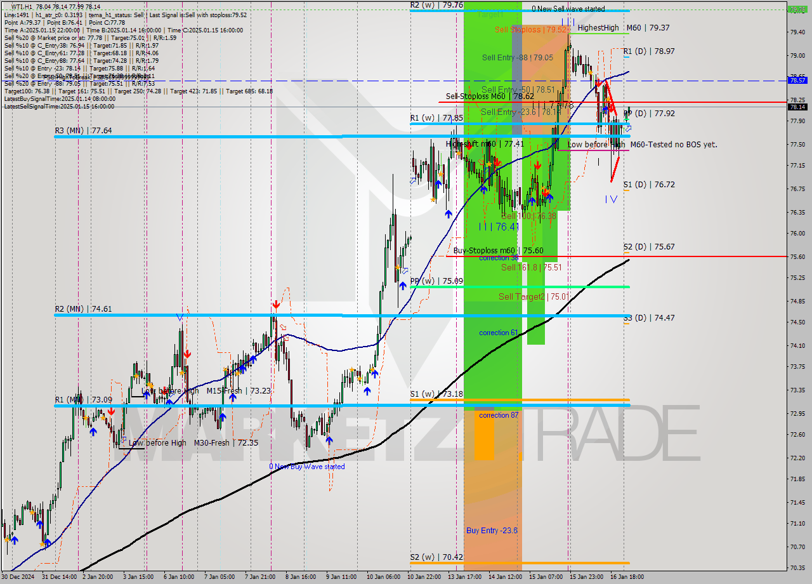Click the 'Sell Target2 | 75.01' label
Image resolution: width=812 pixels, height=584 pixels.
tap(534, 296)
